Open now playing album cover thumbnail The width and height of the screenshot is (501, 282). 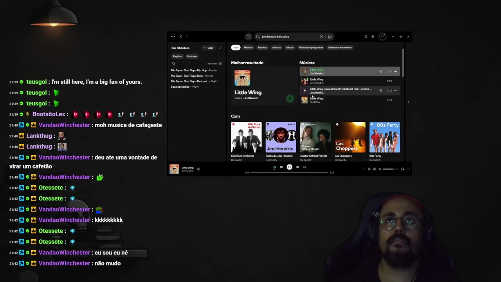[174, 169]
